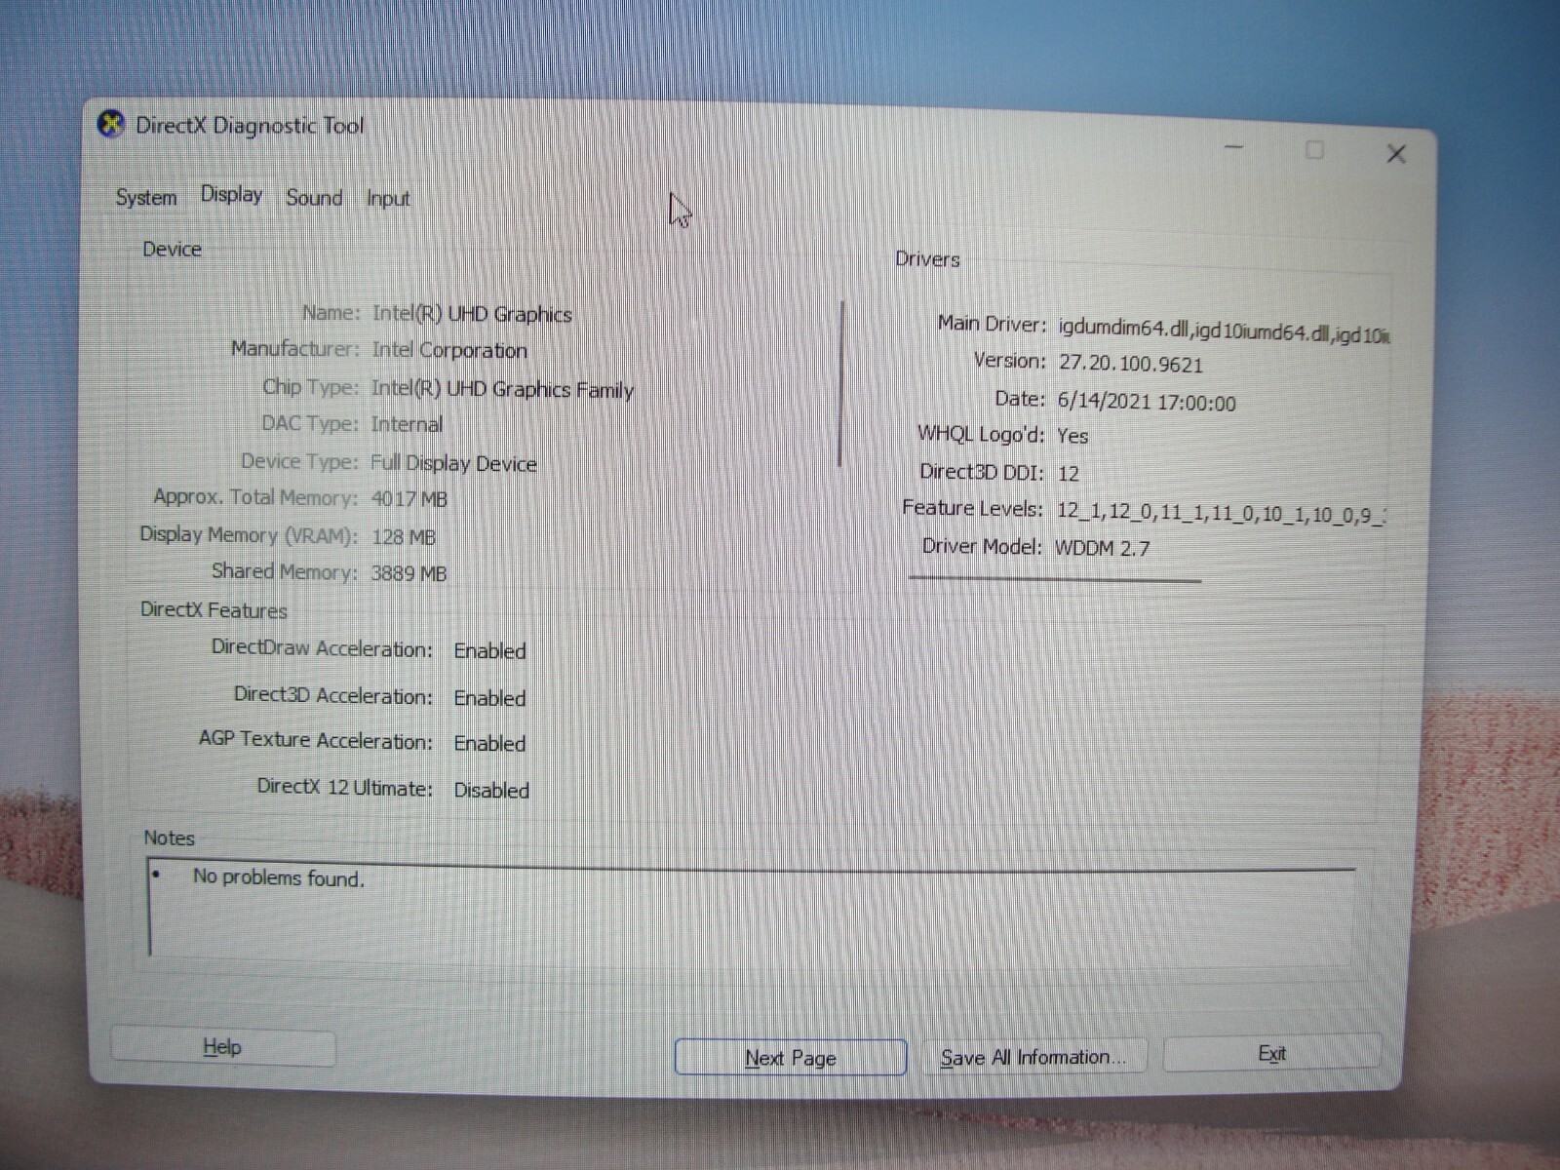This screenshot has height=1170, width=1560.
Task: Click the Help button
Action: 223,1047
